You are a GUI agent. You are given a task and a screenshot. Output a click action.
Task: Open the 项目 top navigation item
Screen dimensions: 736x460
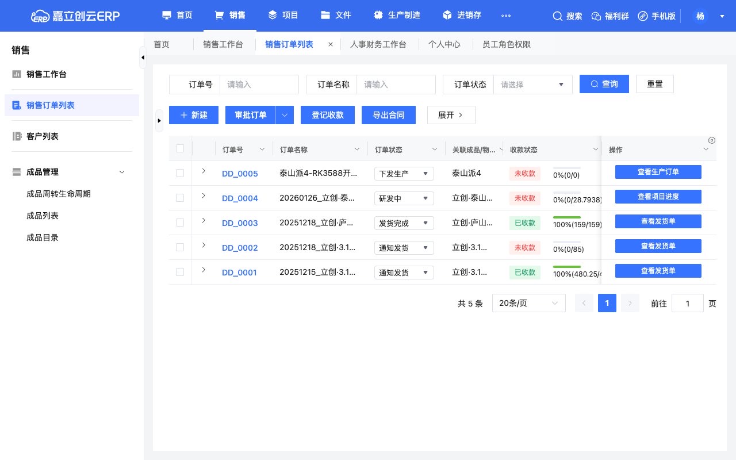[283, 16]
